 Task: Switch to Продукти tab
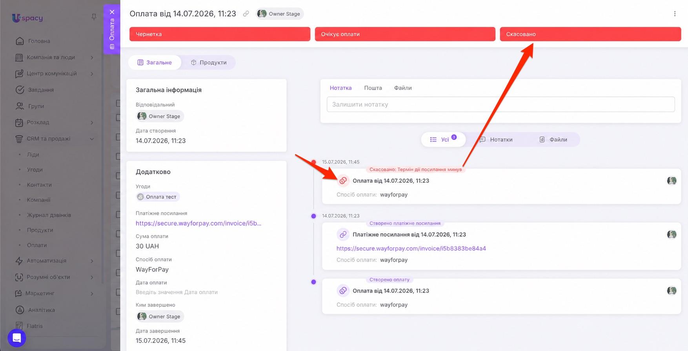(209, 63)
